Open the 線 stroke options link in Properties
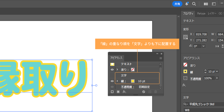 (191, 72)
